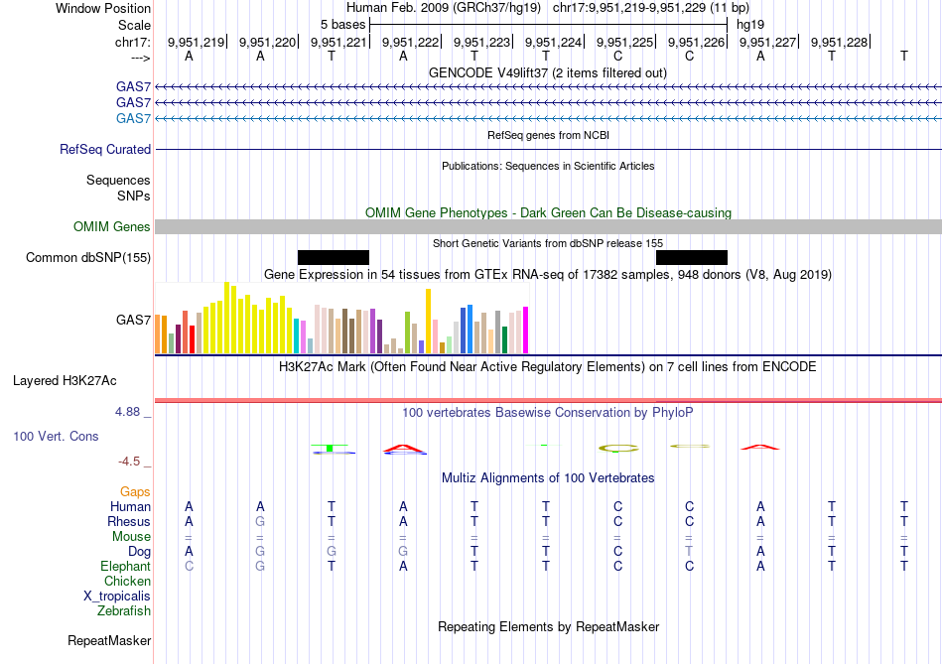The width and height of the screenshot is (943, 664).
Task: Click the Zebrafish alignment row label
Action: point(124,610)
